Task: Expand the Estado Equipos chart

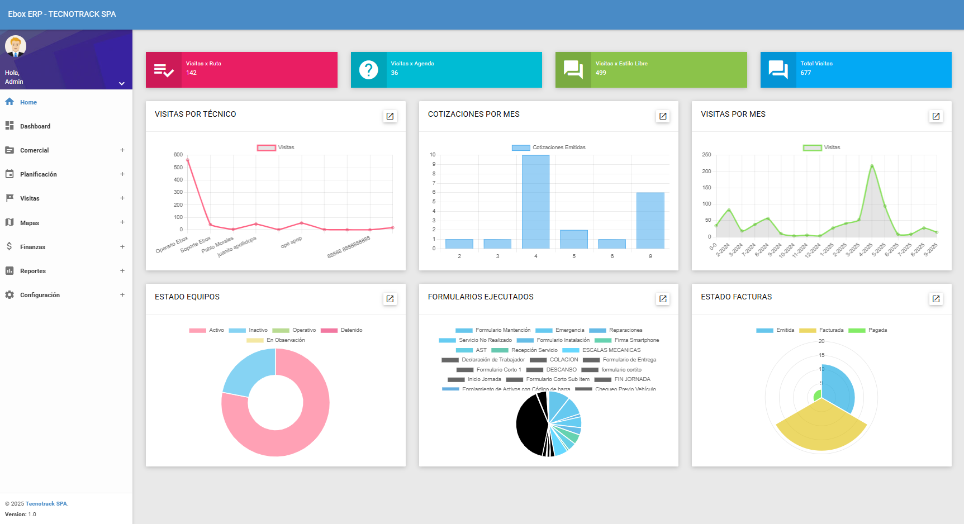Action: 390,299
